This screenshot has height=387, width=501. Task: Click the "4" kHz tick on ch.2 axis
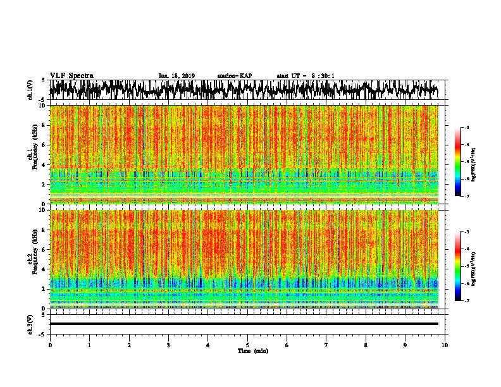pyautogui.click(x=44, y=269)
